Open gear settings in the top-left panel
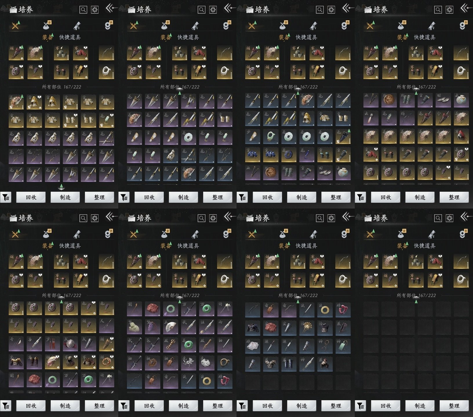The width and height of the screenshot is (473, 417). [95, 10]
